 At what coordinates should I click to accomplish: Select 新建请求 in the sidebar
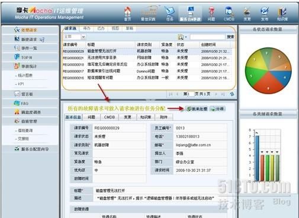[x=29, y=39]
